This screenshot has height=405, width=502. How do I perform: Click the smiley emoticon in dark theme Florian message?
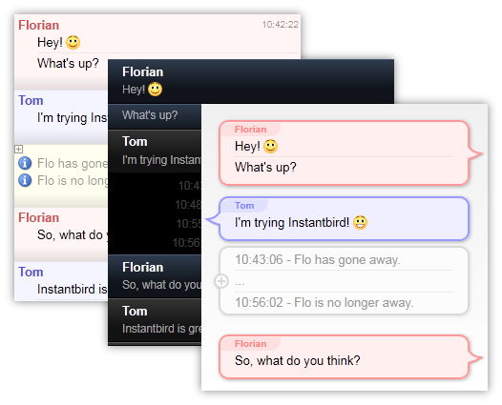pyautogui.click(x=156, y=90)
